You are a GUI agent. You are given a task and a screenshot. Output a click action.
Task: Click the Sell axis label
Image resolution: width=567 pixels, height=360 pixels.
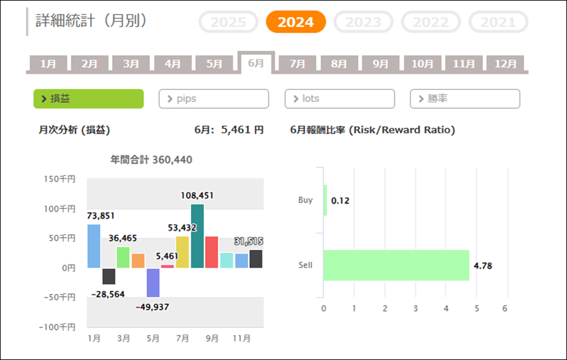click(x=305, y=265)
